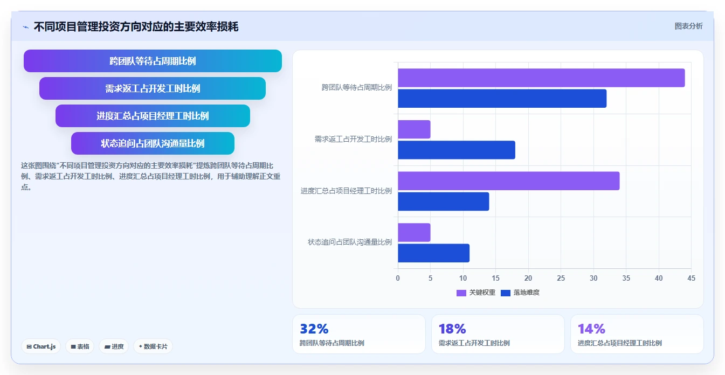Image resolution: width=725 pixels, height=375 pixels.
Task: Click the description paragraph starting 这张图围绕
Action: click(x=150, y=176)
